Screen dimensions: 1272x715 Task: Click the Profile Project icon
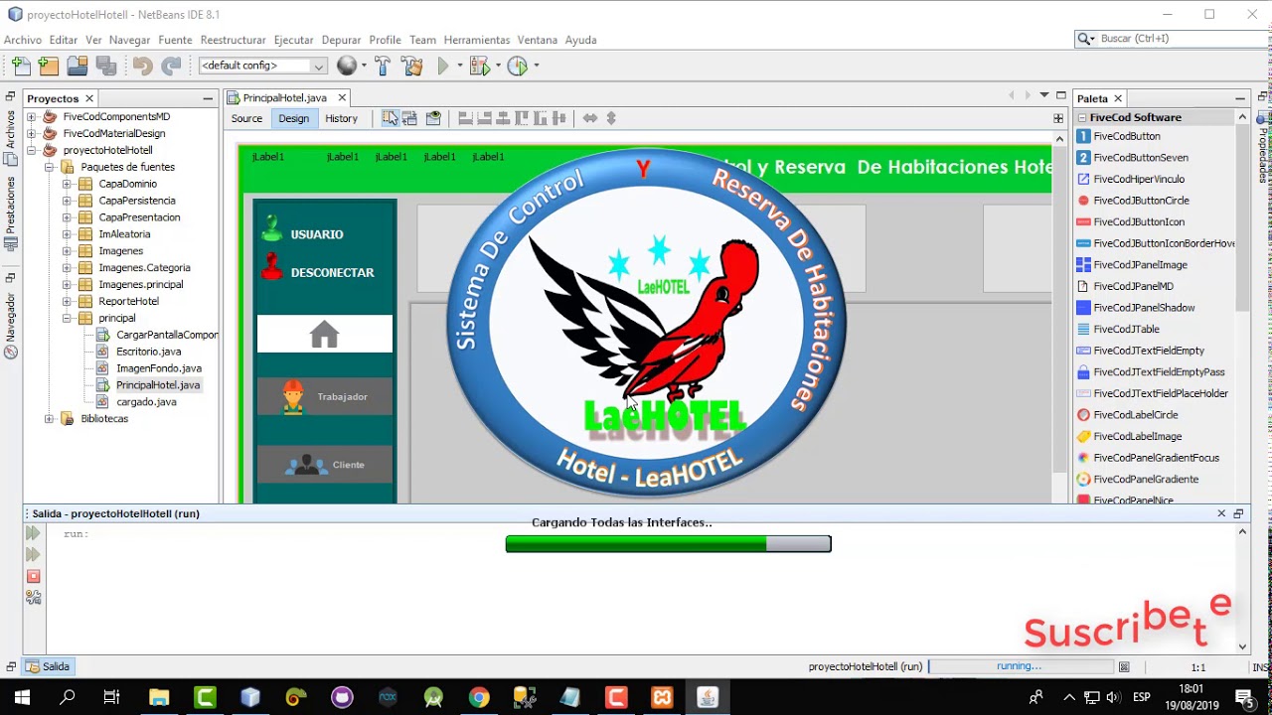(518, 66)
